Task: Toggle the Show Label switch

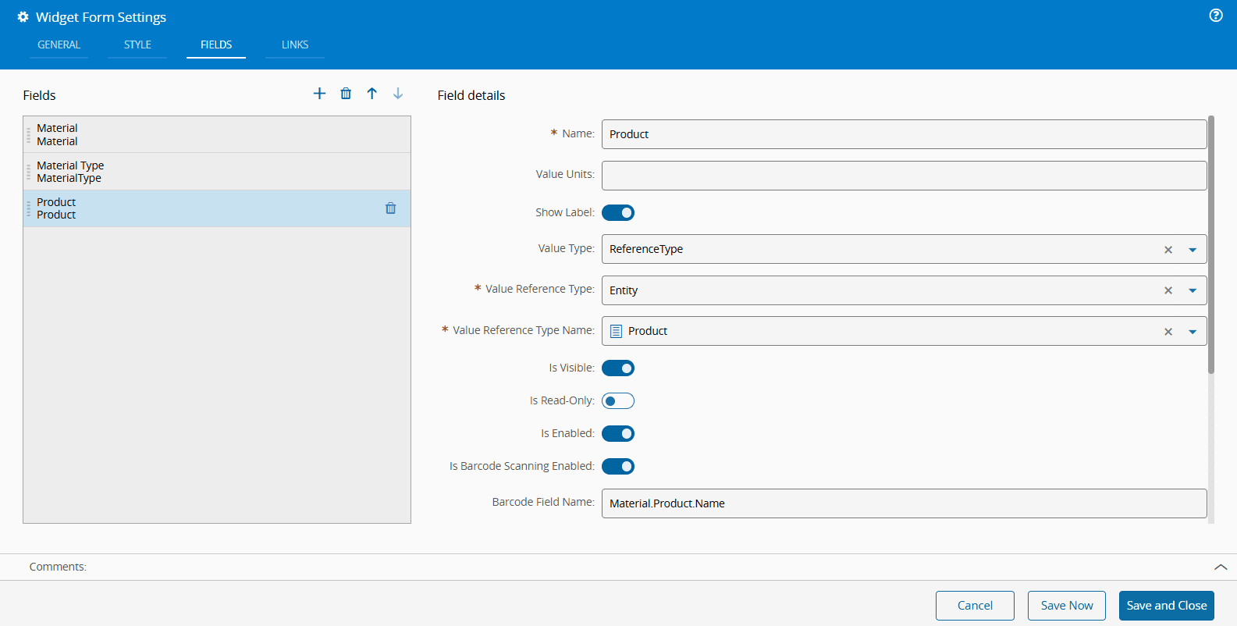Action: coord(618,213)
